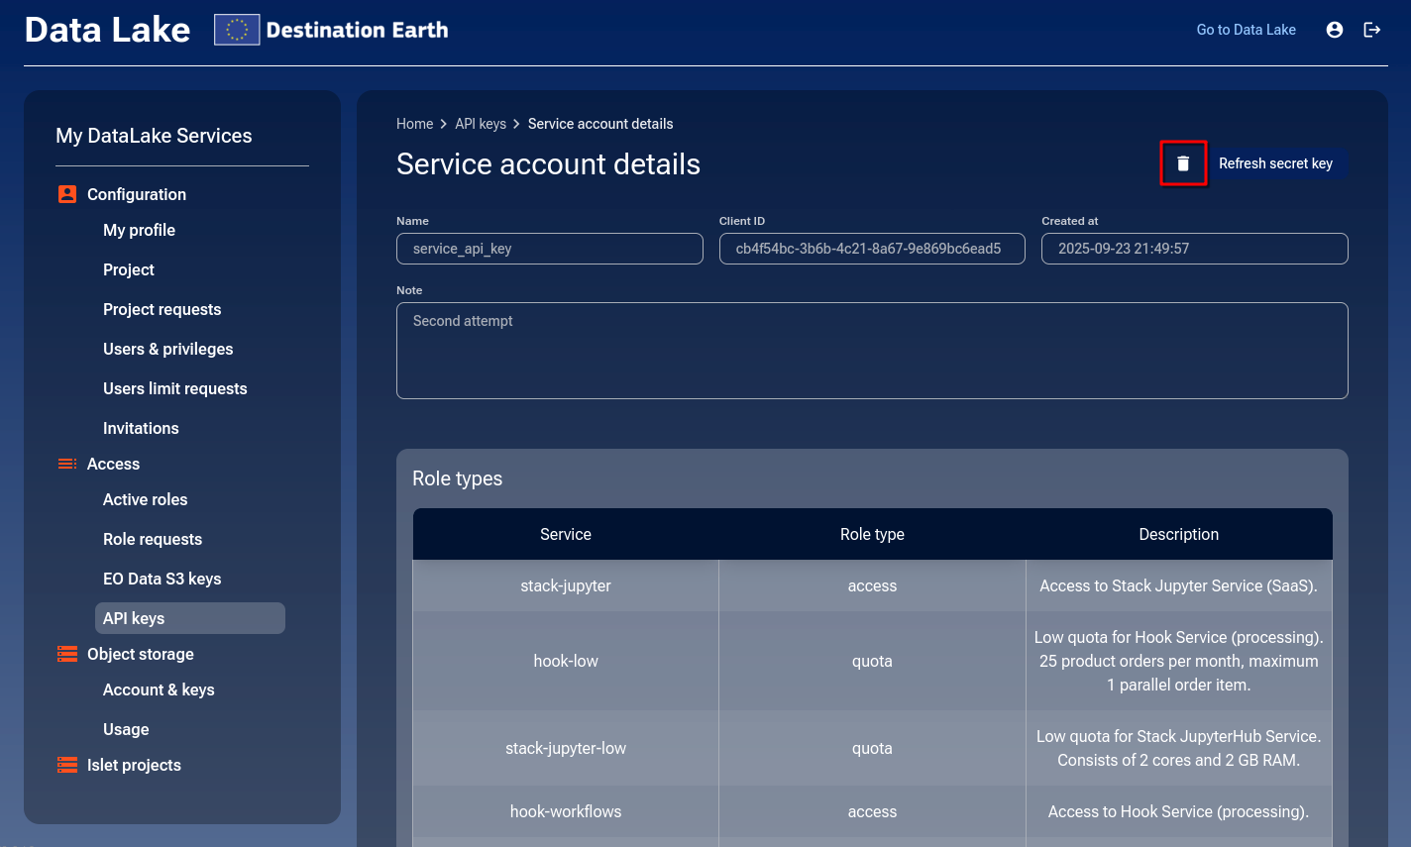1411x847 pixels.
Task: Click the orange Access section icon
Action: (67, 464)
